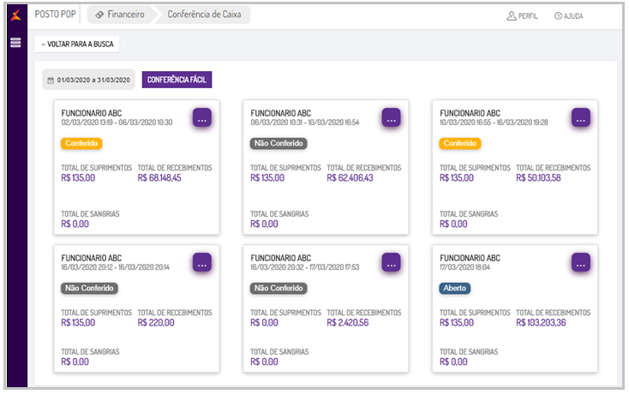629x394 pixels.
Task: Select Conferência de Caixa breadcrumb
Action: pos(203,15)
